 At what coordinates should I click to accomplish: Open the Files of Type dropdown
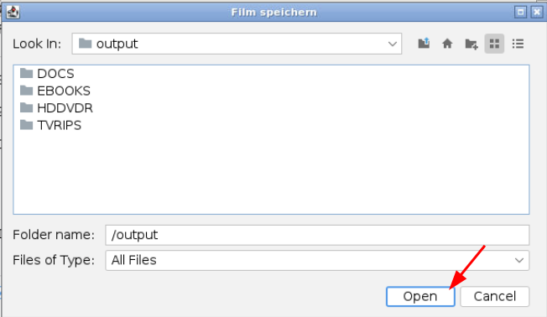click(519, 260)
